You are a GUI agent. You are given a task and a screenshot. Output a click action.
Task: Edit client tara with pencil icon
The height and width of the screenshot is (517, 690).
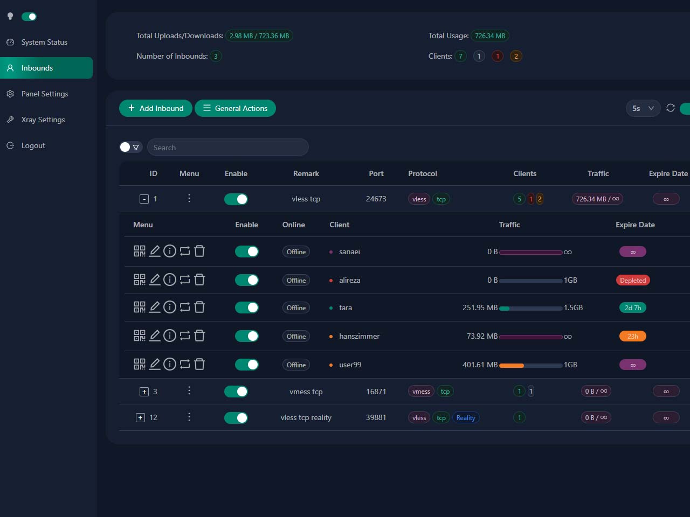point(155,307)
